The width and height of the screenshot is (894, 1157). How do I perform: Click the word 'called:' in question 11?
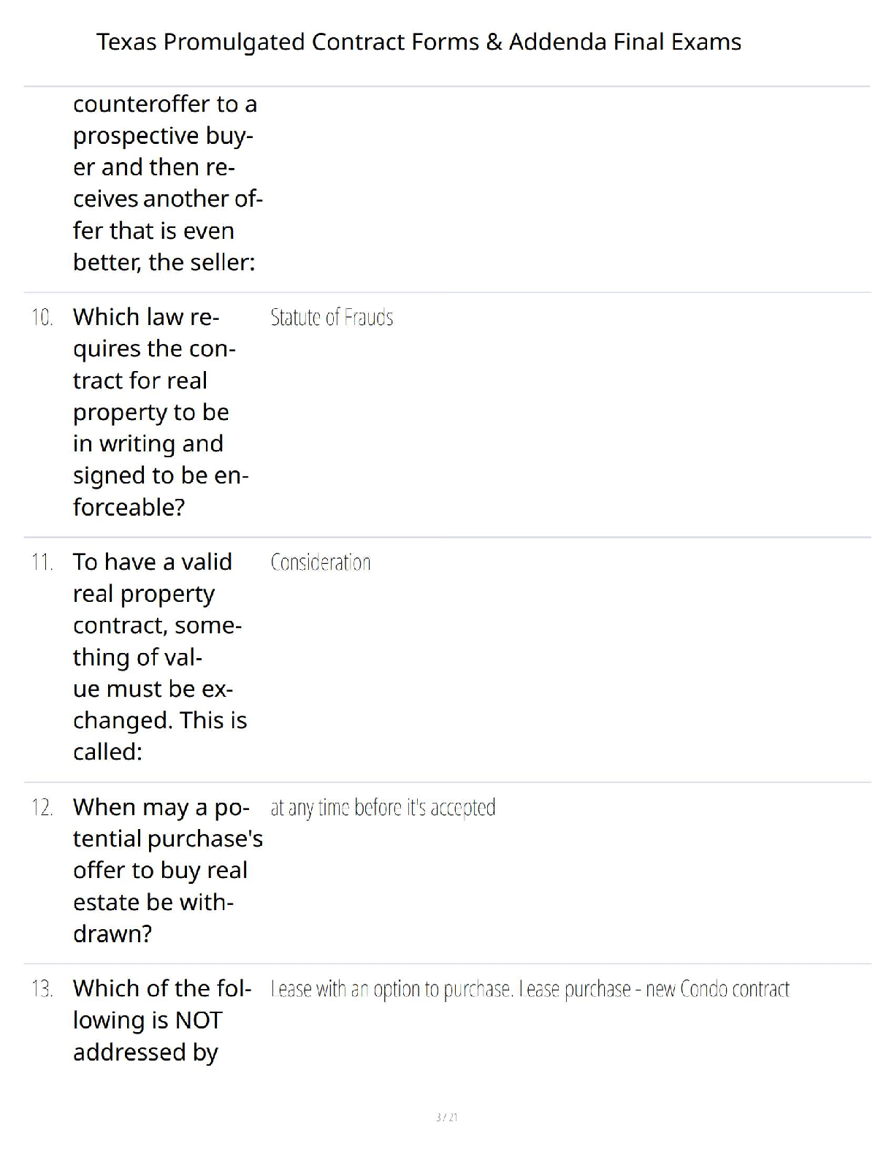pos(107,752)
